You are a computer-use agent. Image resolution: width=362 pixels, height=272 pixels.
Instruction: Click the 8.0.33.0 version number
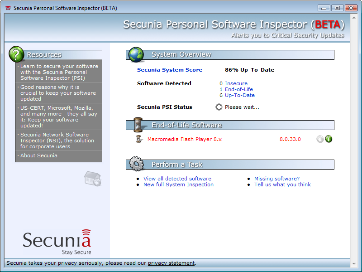click(x=290, y=139)
